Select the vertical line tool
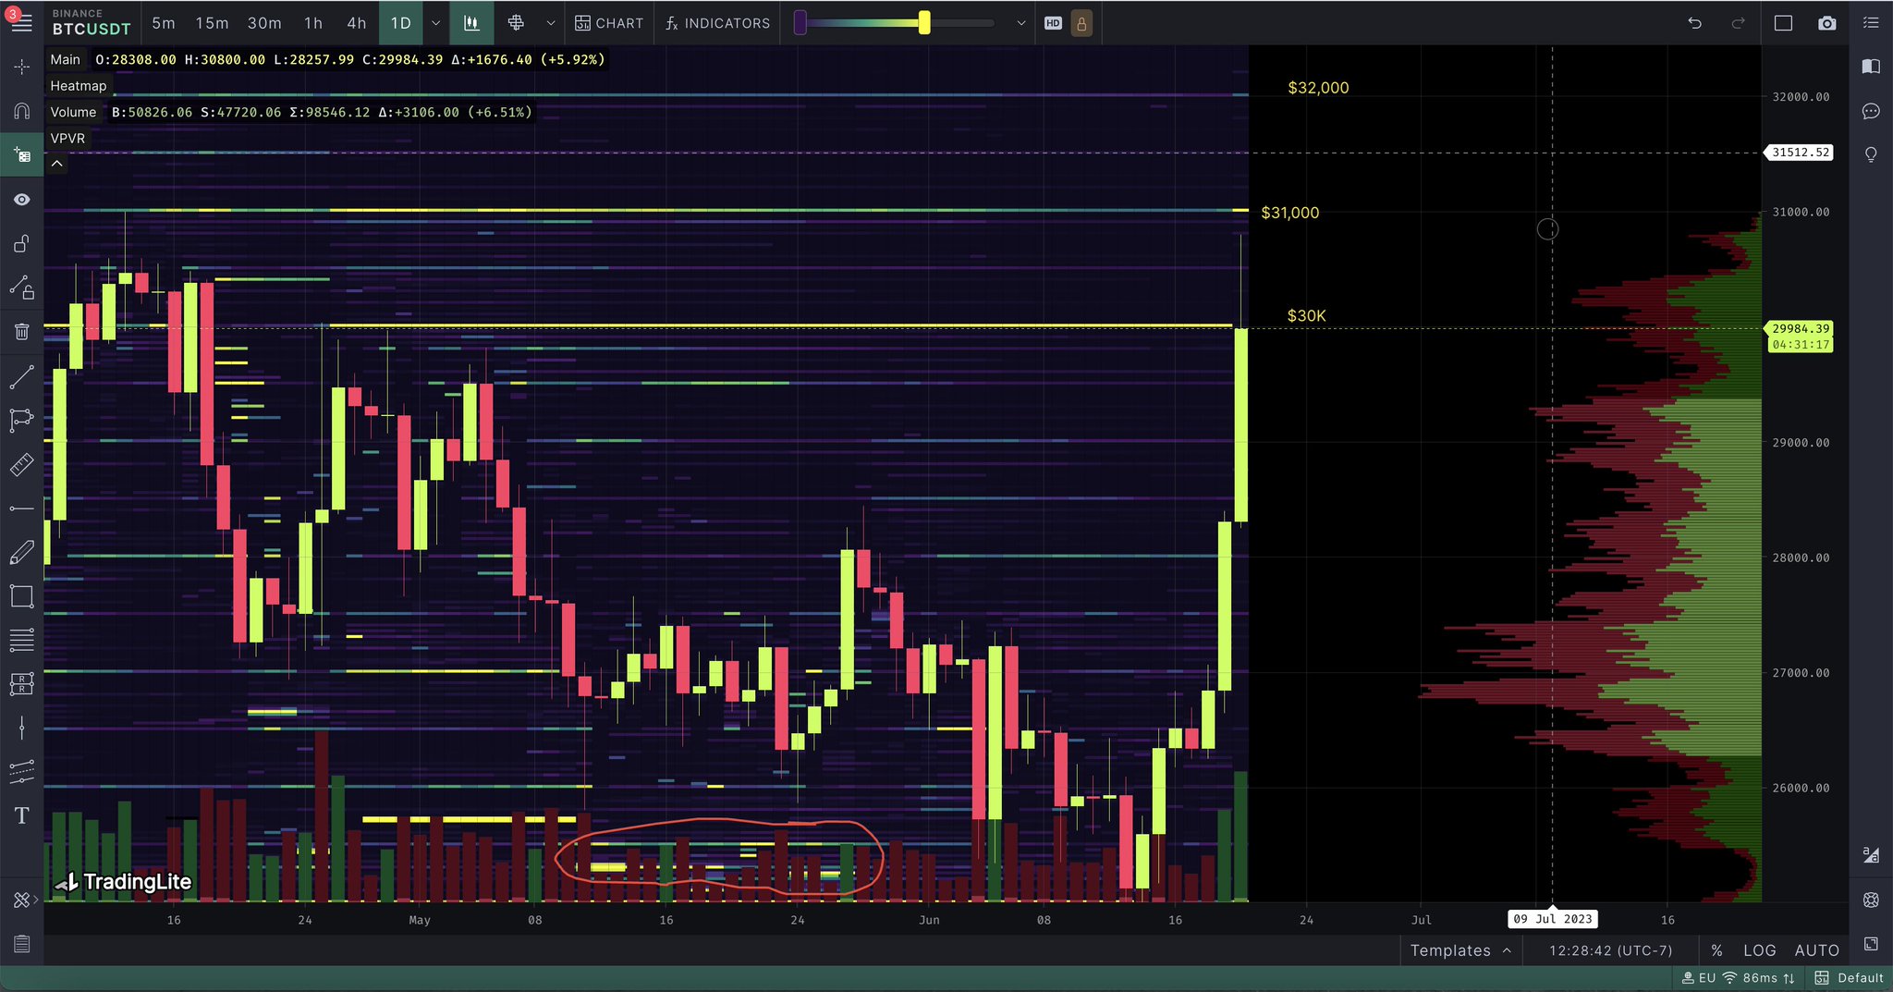This screenshot has width=1893, height=992. (21, 729)
